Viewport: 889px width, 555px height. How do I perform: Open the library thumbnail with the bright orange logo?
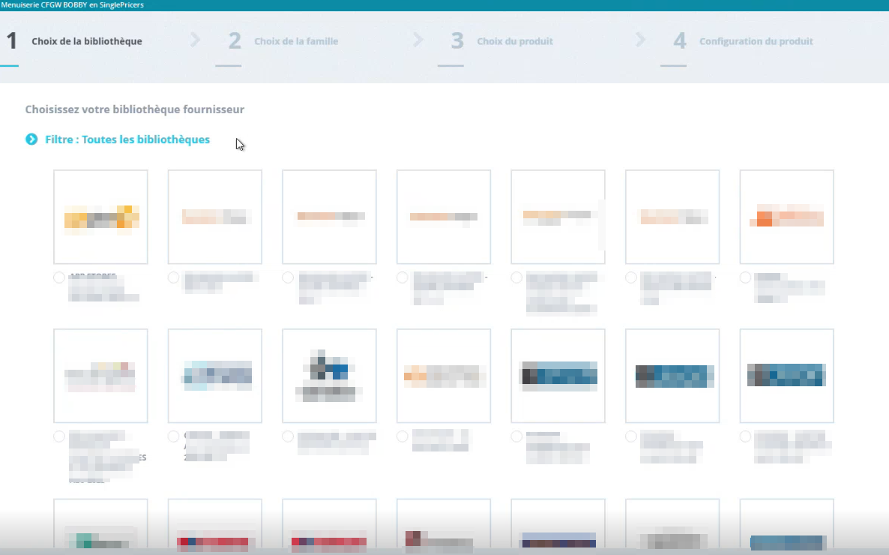coord(786,217)
